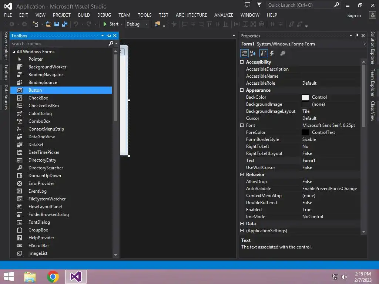Click the BackColor Control color swatch
Image resolution: width=379 pixels, height=284 pixels.
coord(305,97)
